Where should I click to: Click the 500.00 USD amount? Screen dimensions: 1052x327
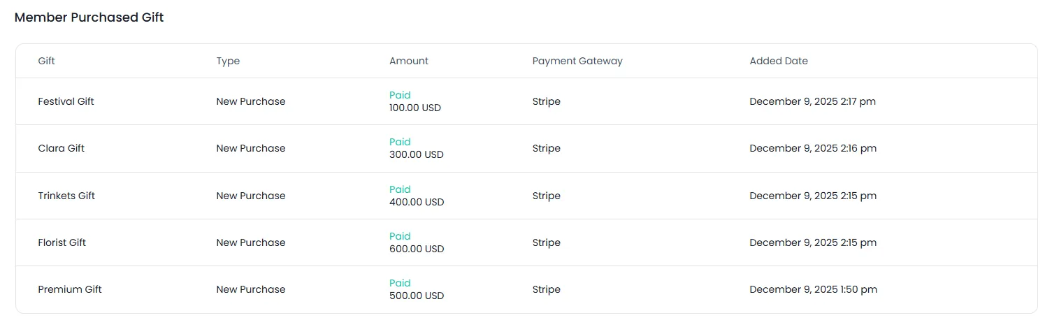(x=417, y=296)
